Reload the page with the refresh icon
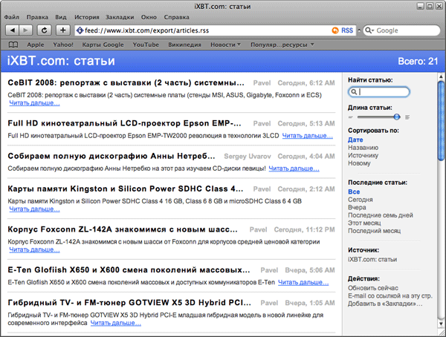This screenshot has height=337, width=446. [44, 30]
